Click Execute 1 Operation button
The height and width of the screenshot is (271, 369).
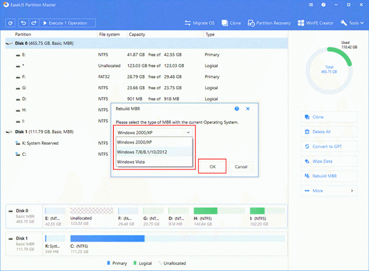(x=67, y=23)
